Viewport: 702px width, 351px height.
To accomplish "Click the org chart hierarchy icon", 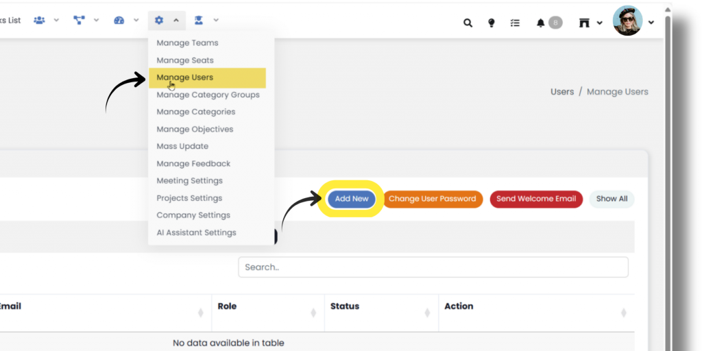I will pos(79,21).
